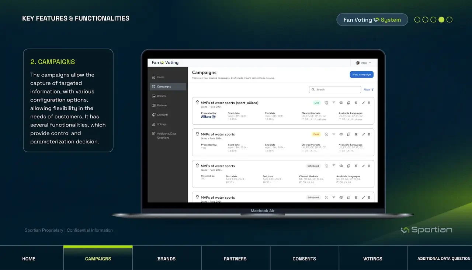Toggle visibility of the Draft campaign
This screenshot has height=270, width=472.
tap(326, 135)
